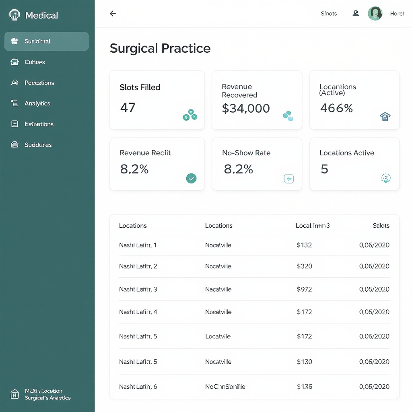This screenshot has height=412, width=412.
Task: Open the No-Show Rate card
Action: click(257, 164)
